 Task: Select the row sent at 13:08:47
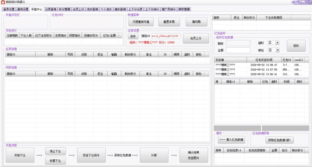tap(261, 65)
